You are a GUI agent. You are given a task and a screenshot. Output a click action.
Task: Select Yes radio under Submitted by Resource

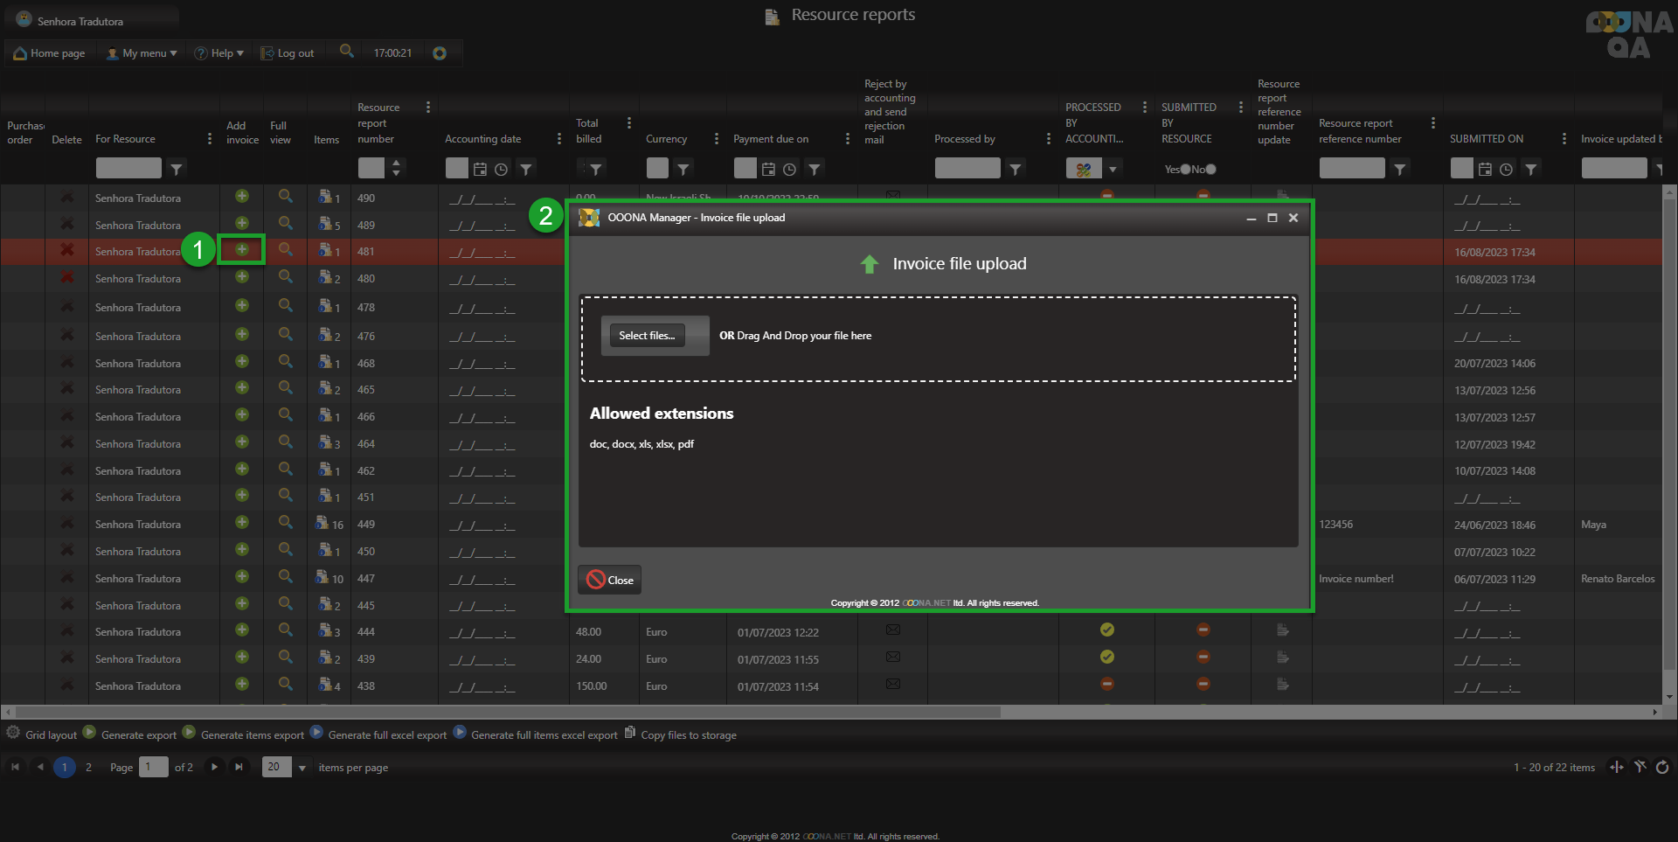pos(1185,170)
